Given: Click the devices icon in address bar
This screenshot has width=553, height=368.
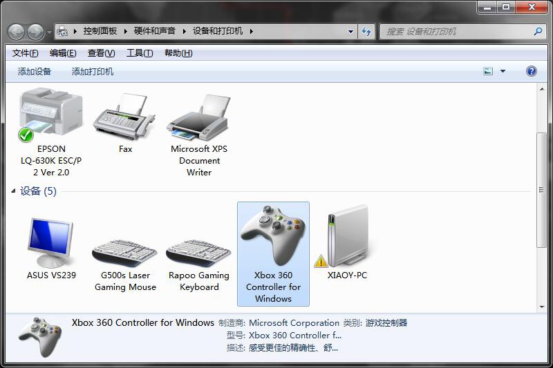Looking at the screenshot, I should (x=62, y=31).
